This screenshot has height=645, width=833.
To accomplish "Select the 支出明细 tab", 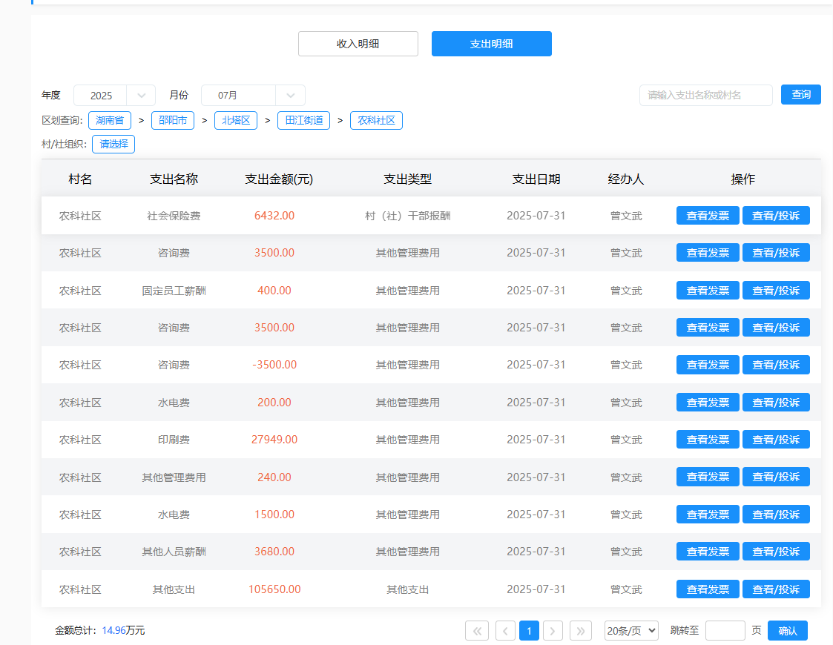I will [x=491, y=44].
